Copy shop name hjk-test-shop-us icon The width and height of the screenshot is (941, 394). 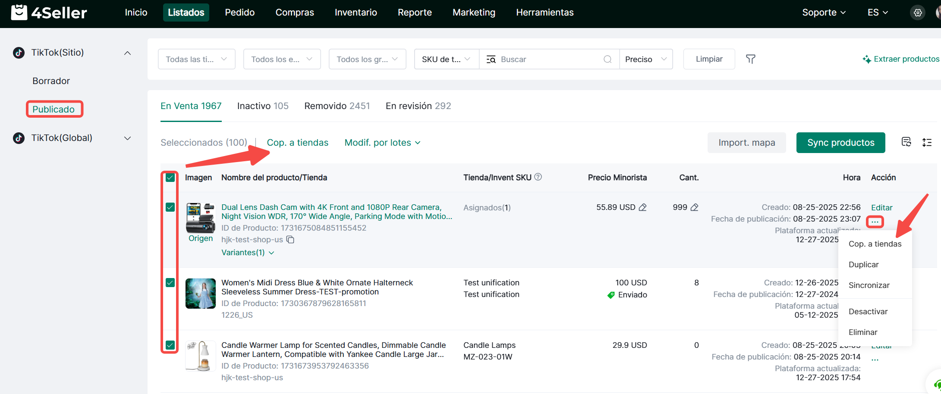point(290,240)
